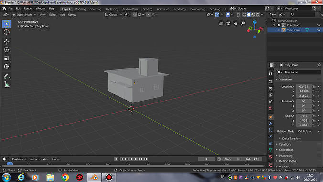Select the Scale tool
The width and height of the screenshot is (323, 182).
pyautogui.click(x=7, y=58)
